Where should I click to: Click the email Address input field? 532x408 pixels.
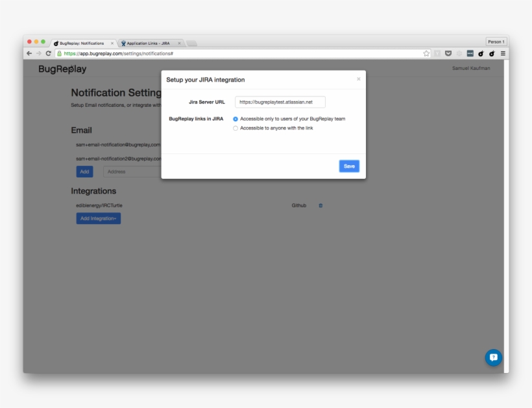click(x=132, y=172)
